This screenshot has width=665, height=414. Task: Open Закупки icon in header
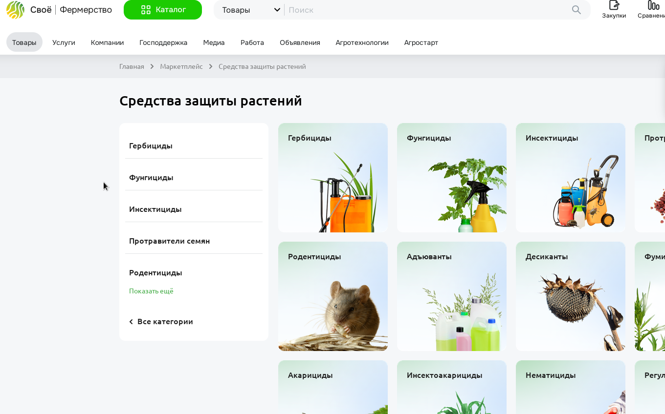(614, 10)
